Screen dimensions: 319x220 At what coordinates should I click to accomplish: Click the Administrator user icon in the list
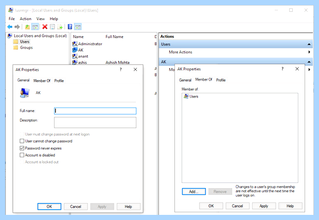click(75, 44)
